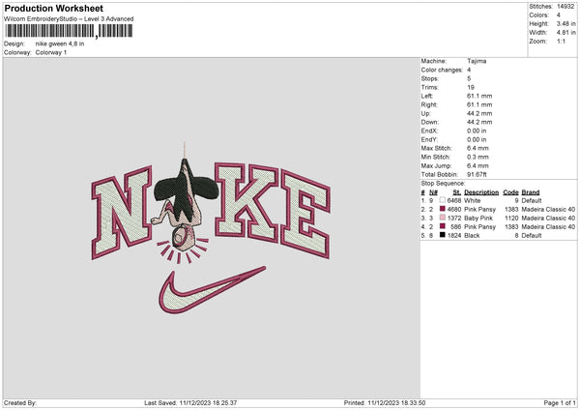
Task: Click the "Description" column header
Action: click(481, 192)
